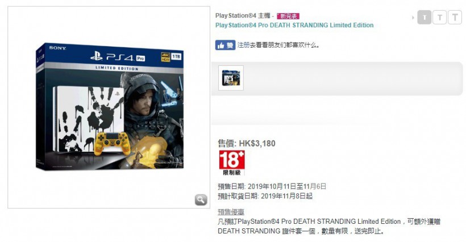Select the small text size T button
Image resolution: width=466 pixels, height=242 pixels.
point(425,18)
